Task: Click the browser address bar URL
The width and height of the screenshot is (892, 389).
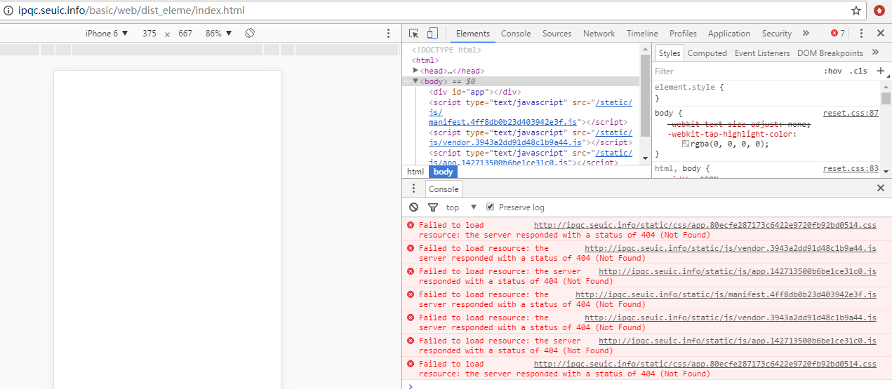Action: tap(131, 11)
